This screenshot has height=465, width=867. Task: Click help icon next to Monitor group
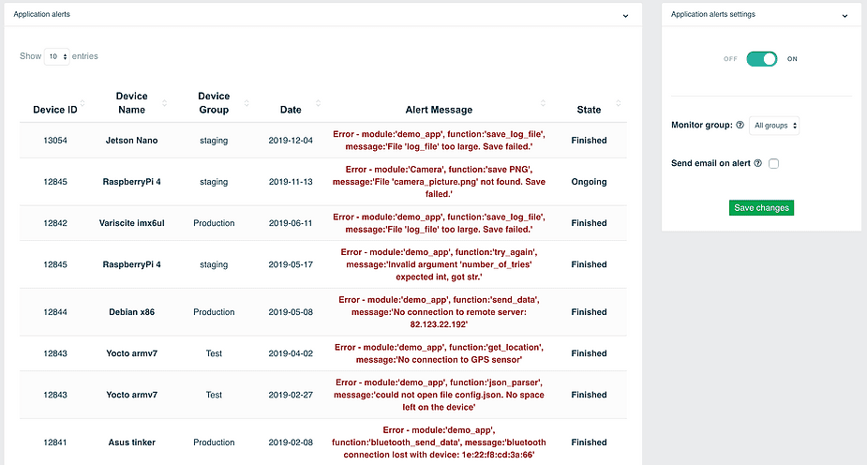[x=740, y=125]
